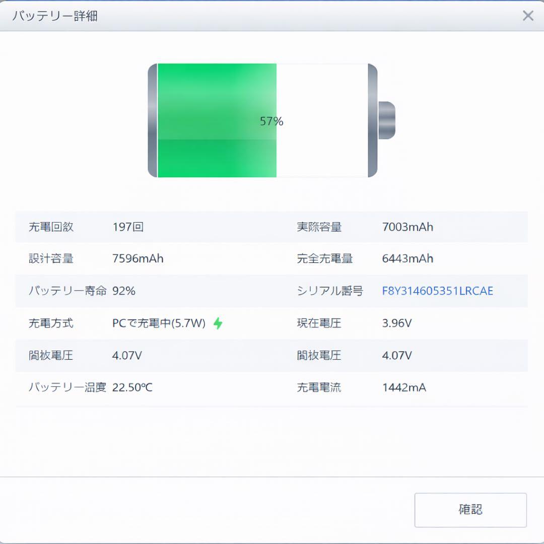Click the 充電電流 current value 1442mA
544x544 pixels.
403,387
